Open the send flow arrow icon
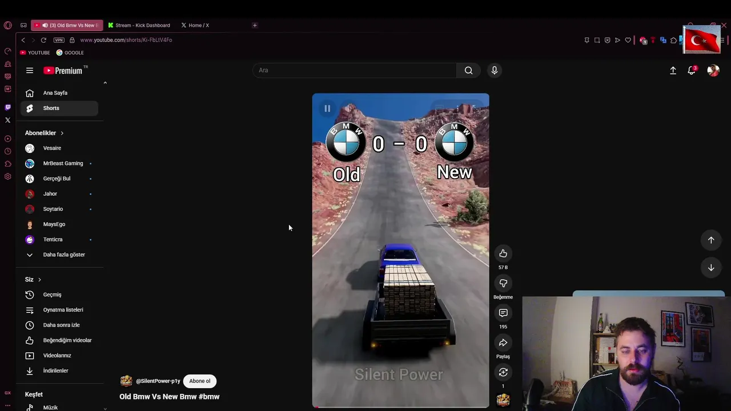 click(617, 40)
